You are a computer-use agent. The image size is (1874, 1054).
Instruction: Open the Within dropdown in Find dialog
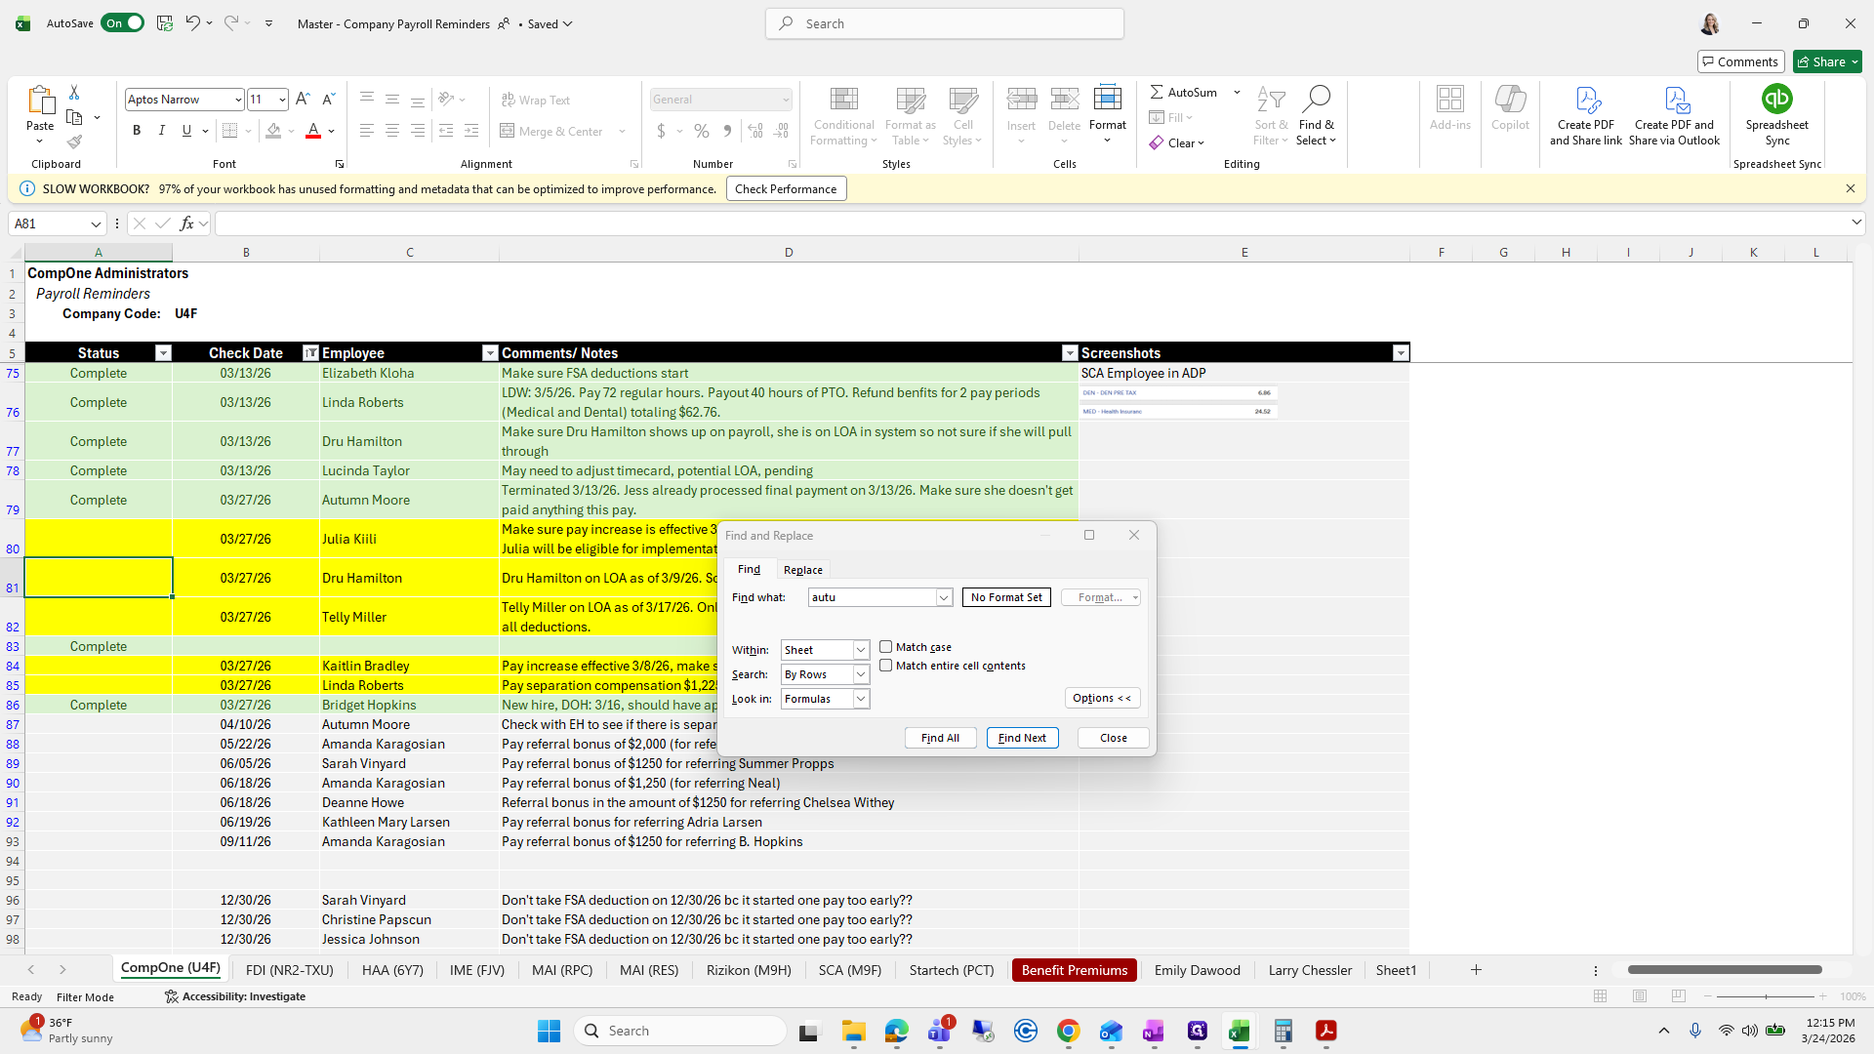[x=861, y=650]
